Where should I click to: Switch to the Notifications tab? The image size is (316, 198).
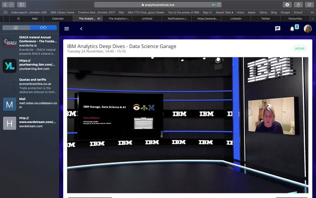point(178,19)
